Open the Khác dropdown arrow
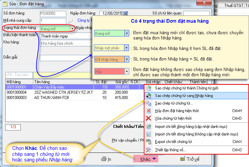Screen dimensions: 249x167 point(154,159)
